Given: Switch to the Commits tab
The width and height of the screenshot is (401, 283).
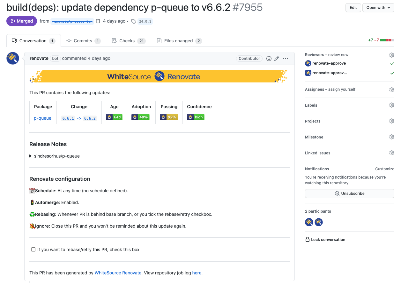Looking at the screenshot, I should pos(83,41).
